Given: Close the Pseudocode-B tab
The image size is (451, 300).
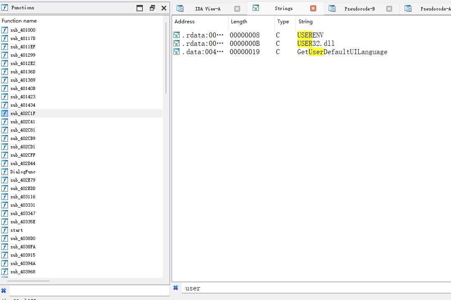Looking at the screenshot, I should [x=389, y=9].
